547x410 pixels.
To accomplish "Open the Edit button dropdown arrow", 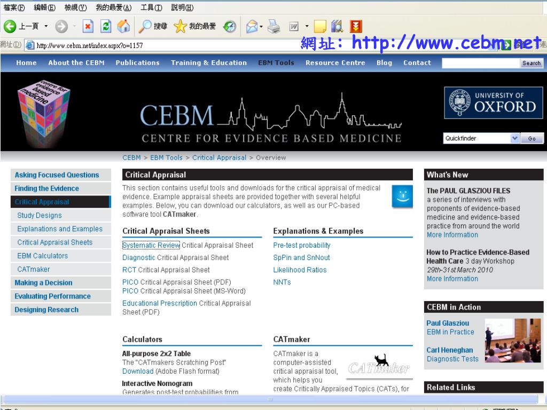I will 307,26.
